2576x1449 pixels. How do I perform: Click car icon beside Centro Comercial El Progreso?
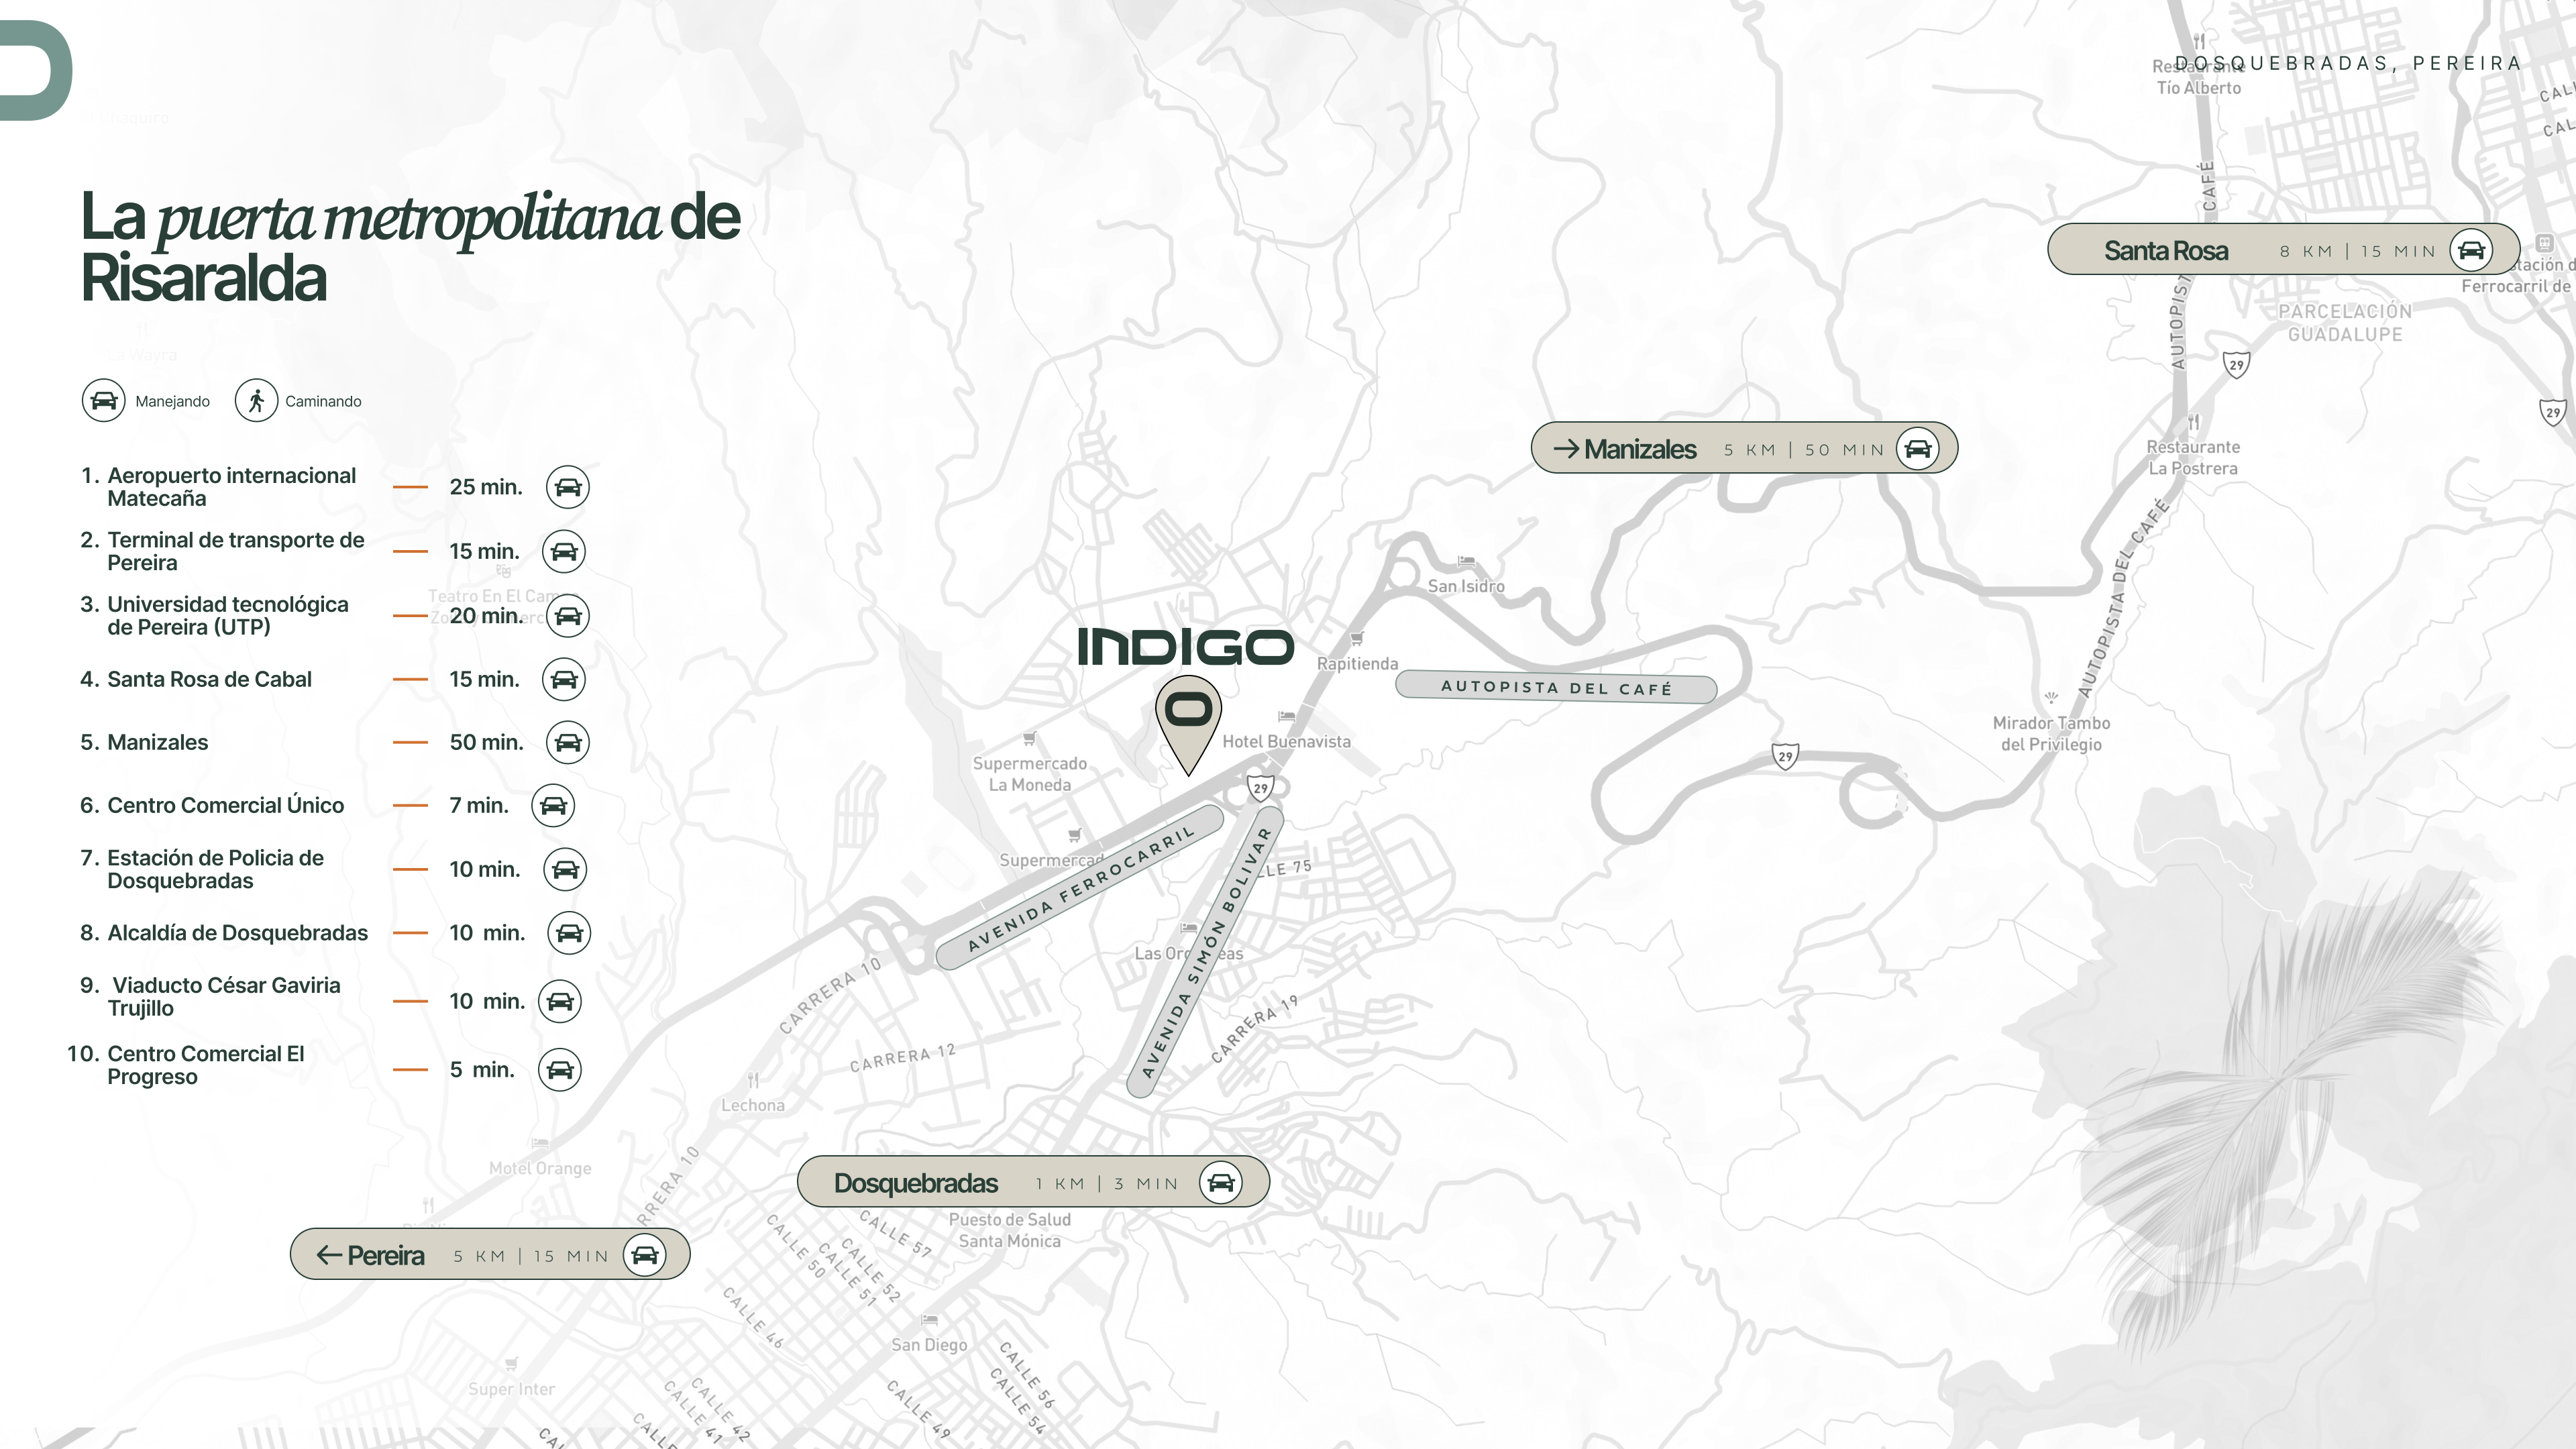559,1069
